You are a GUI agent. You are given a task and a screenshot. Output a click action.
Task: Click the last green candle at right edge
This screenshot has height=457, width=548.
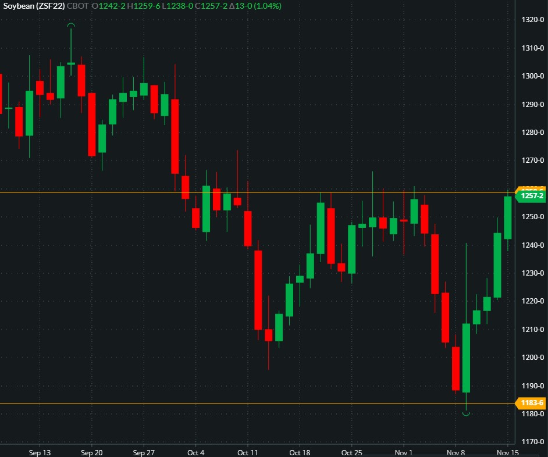507,217
